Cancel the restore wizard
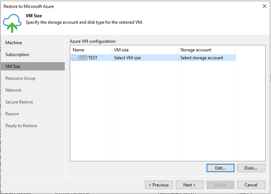 pyautogui.click(x=251, y=185)
